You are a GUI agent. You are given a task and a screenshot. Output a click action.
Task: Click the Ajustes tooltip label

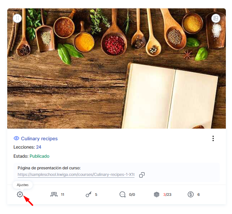point(22,185)
